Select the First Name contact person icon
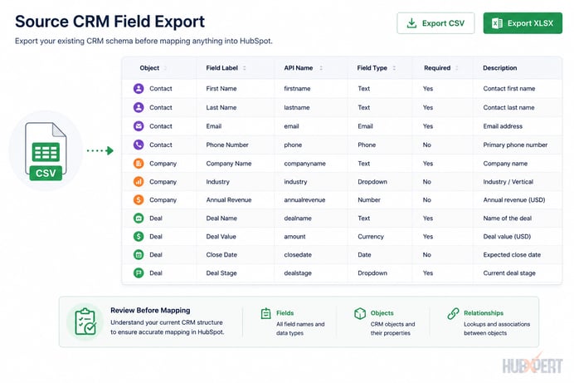The height and width of the screenshot is (383, 574). pos(139,88)
